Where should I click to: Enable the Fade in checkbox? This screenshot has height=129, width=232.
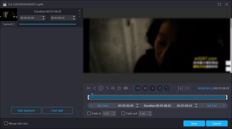click(89, 114)
